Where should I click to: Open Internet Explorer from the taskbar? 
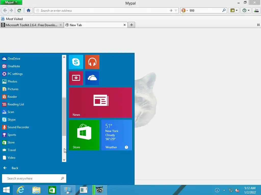[21, 190]
